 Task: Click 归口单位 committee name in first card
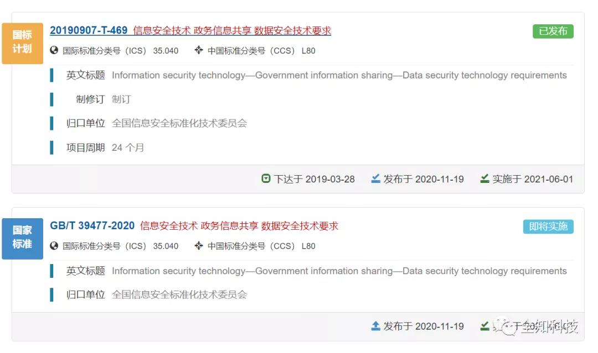tap(179, 123)
